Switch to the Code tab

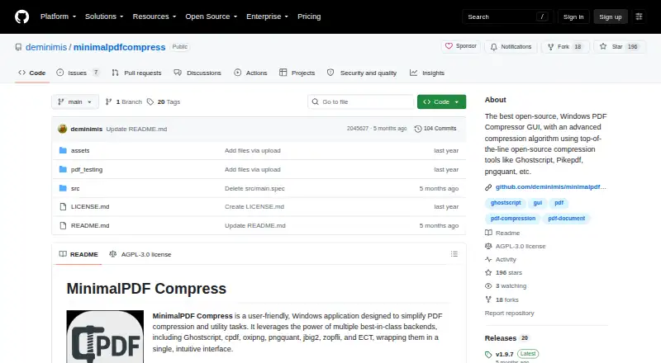(32, 73)
